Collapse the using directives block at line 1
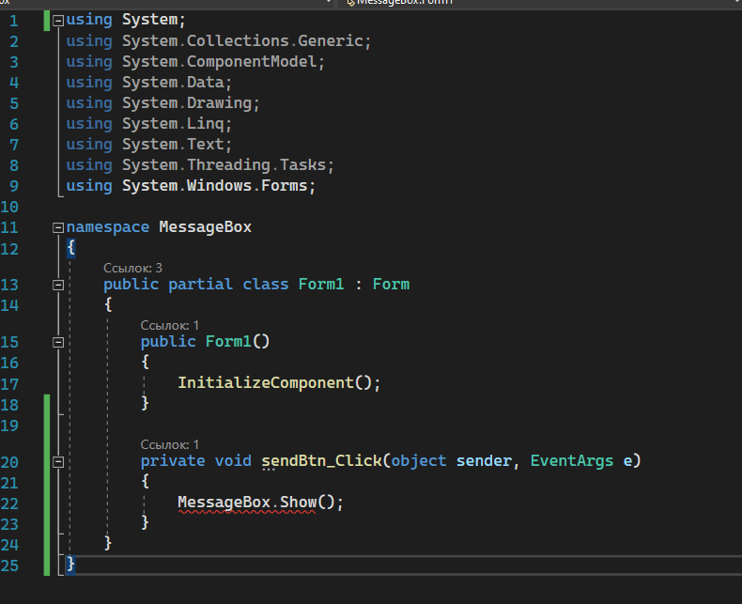This screenshot has width=742, height=604. [x=58, y=20]
